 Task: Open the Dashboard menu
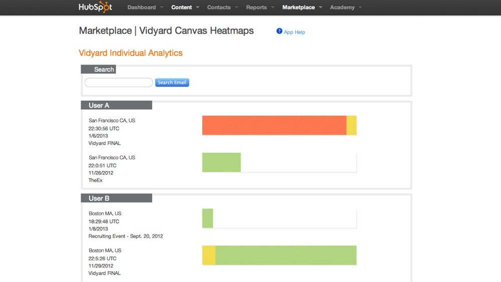point(142,7)
